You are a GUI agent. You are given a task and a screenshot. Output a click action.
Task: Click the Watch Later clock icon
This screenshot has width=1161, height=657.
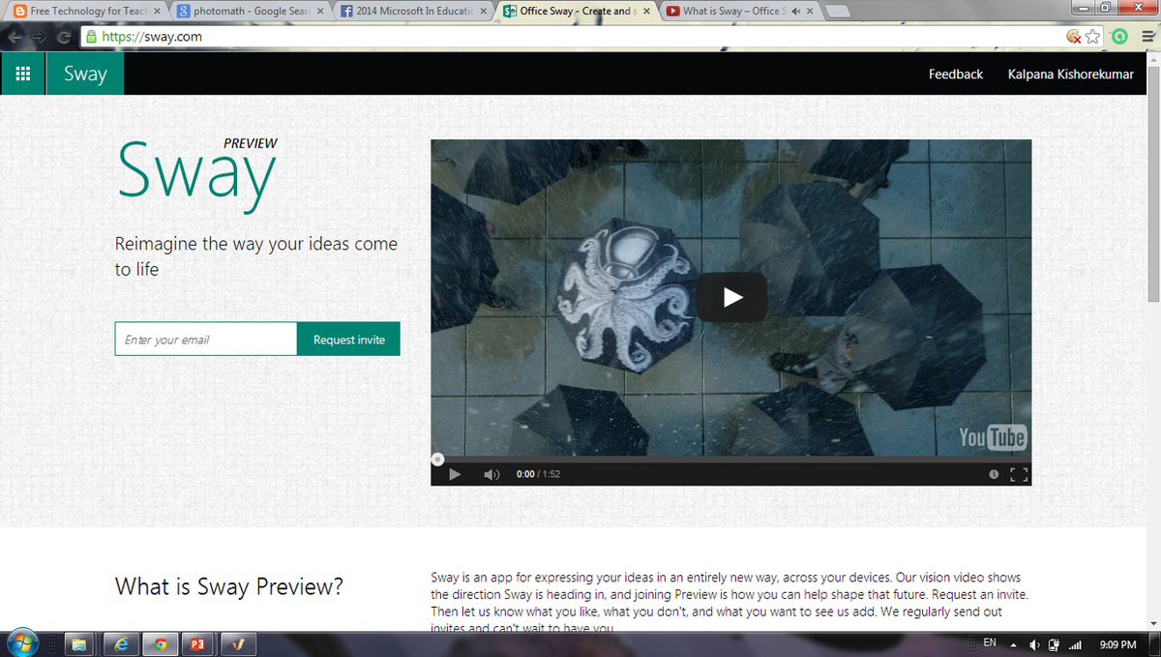coord(994,474)
